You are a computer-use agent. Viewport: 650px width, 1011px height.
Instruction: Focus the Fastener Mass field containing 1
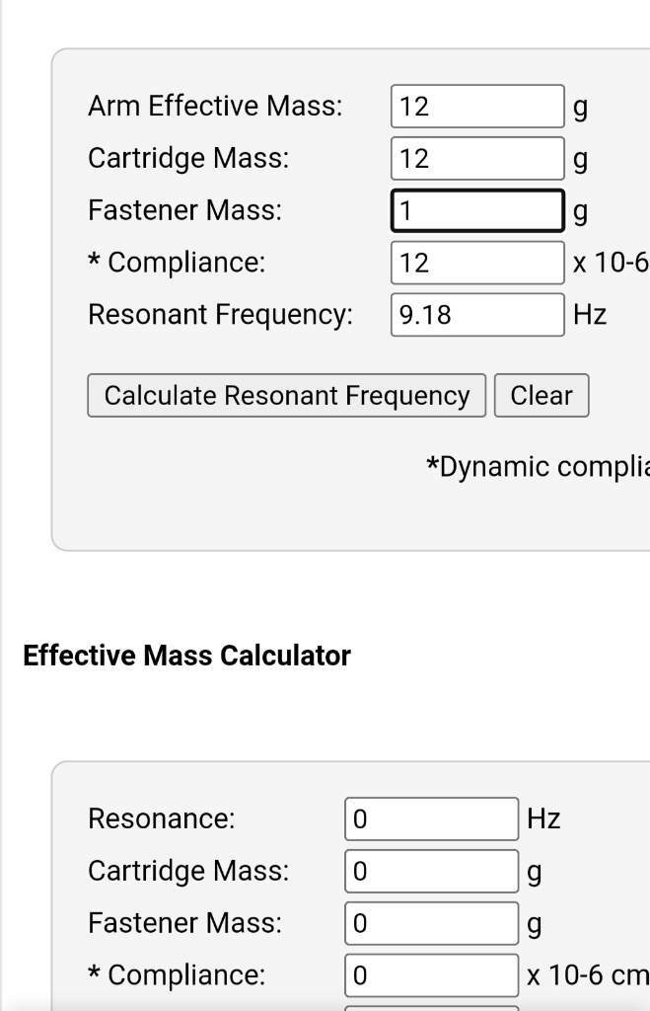tap(477, 211)
